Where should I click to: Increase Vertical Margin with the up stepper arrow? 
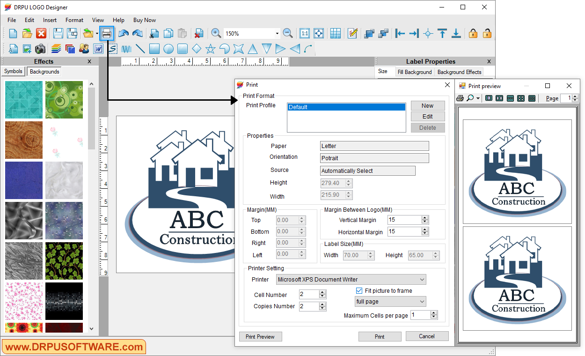click(424, 217)
